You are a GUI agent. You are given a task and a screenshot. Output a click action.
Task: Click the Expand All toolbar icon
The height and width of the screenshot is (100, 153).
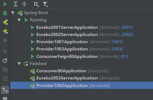point(16,4)
